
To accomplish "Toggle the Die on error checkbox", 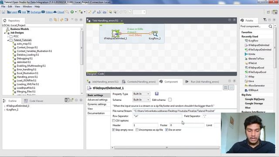I will (167, 130).
